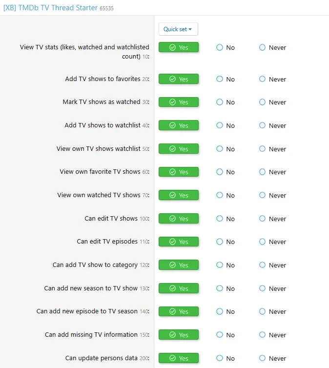Select Yes for View TV stats
This screenshot has height=368, width=329.
(179, 47)
